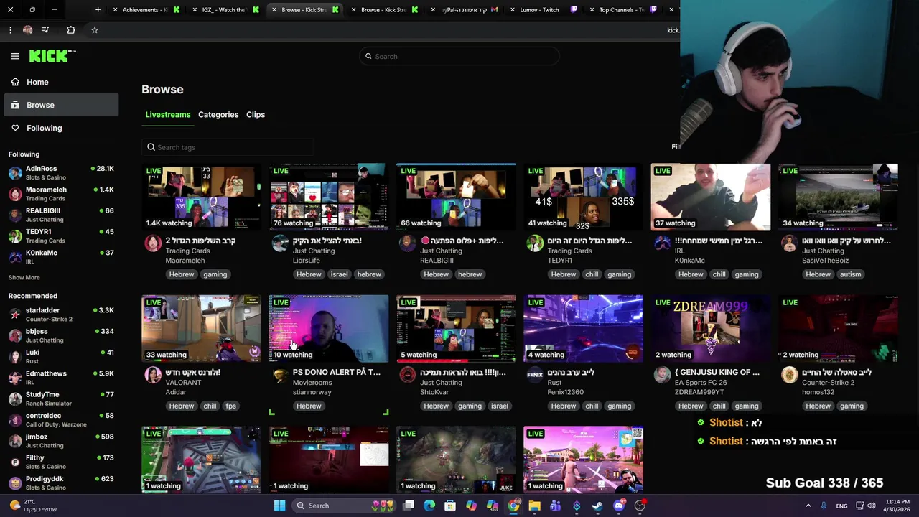
Task: Open bbjess in Recommended sidebar list
Action: point(61,335)
